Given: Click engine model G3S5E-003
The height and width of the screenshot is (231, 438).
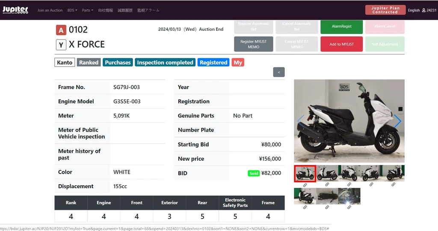Looking at the screenshot, I should coord(127,102).
